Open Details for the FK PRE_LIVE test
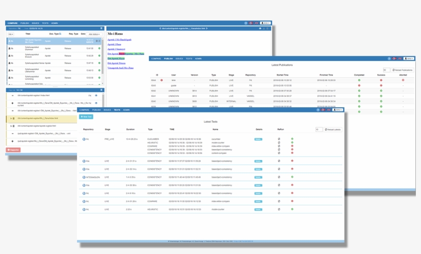Image resolution: width=421 pixels, height=254 pixels. click(258, 139)
